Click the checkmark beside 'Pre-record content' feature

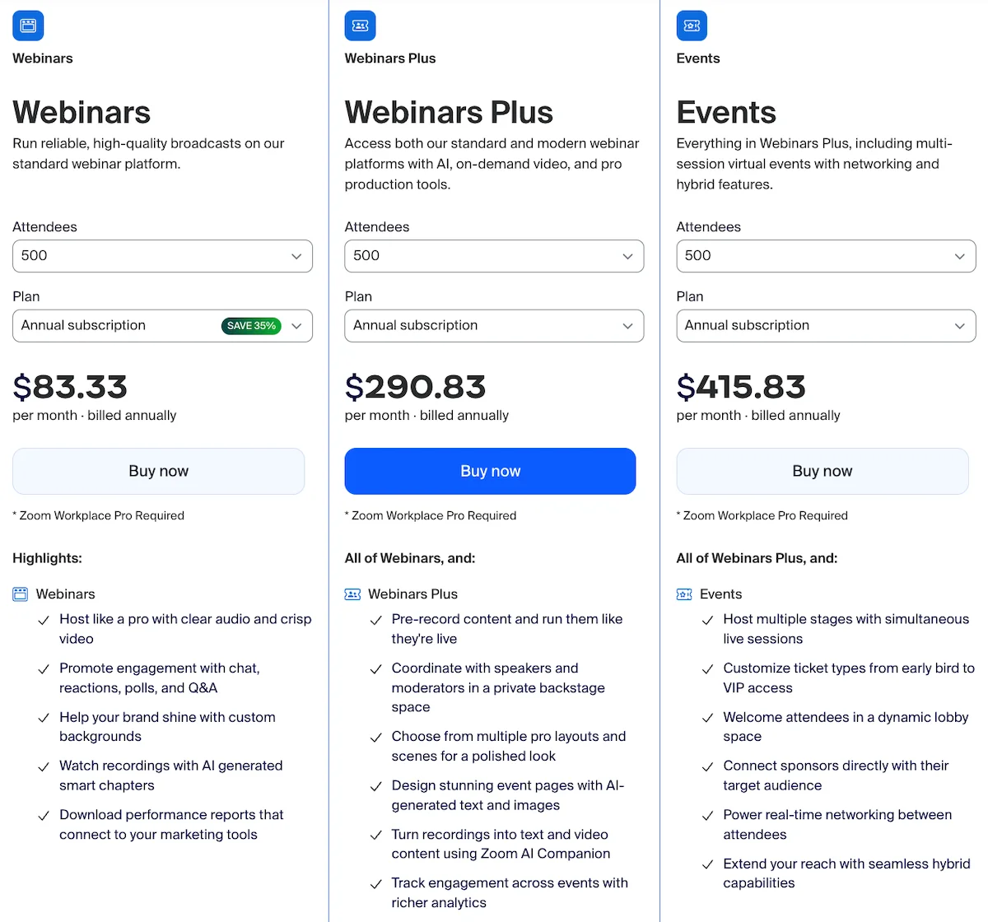[x=376, y=620]
